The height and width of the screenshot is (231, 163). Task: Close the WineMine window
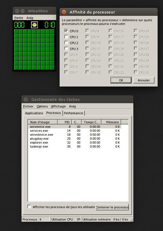(x=17, y=11)
